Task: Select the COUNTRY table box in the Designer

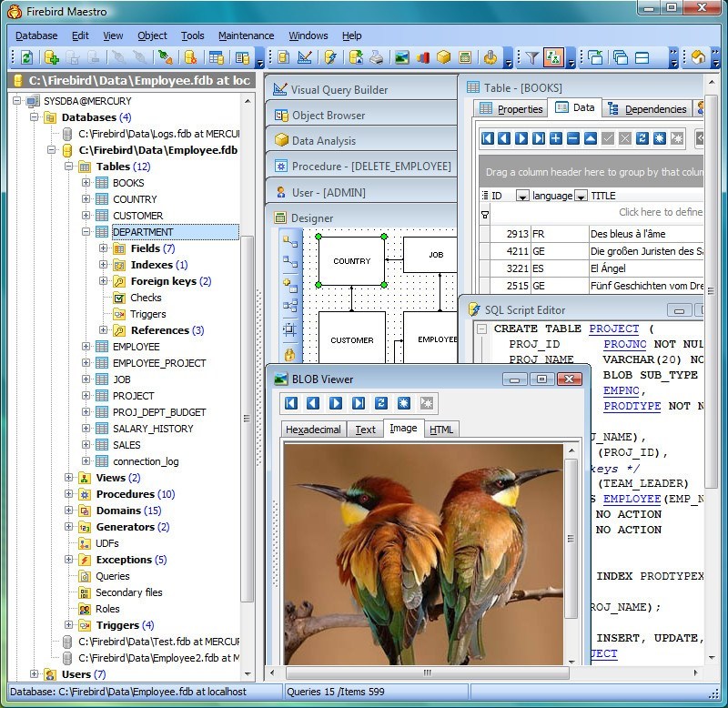Action: tap(351, 261)
